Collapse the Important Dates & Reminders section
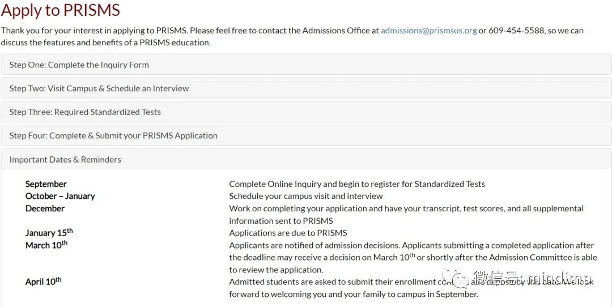612x307 pixels. tap(306, 160)
